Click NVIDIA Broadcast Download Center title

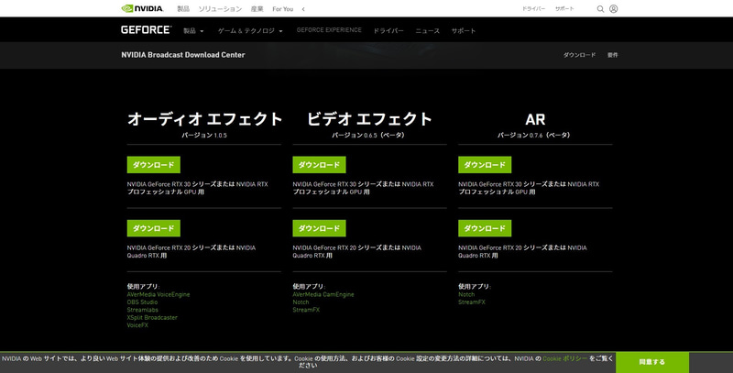coord(182,55)
